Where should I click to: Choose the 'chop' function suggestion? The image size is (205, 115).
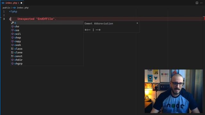[x=47, y=38]
